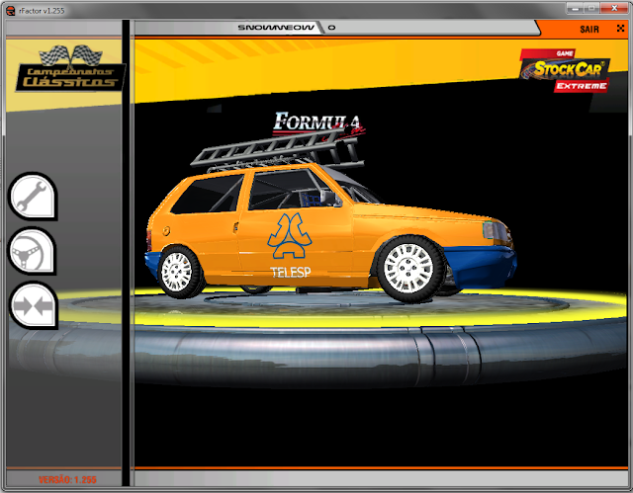Maximize the rFactor window
Screen dimensions: 633x493
[x=592, y=8]
